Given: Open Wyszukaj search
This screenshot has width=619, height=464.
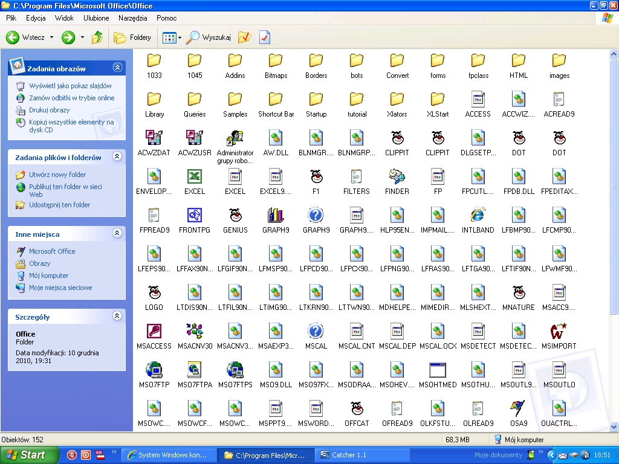Looking at the screenshot, I should pos(209,37).
